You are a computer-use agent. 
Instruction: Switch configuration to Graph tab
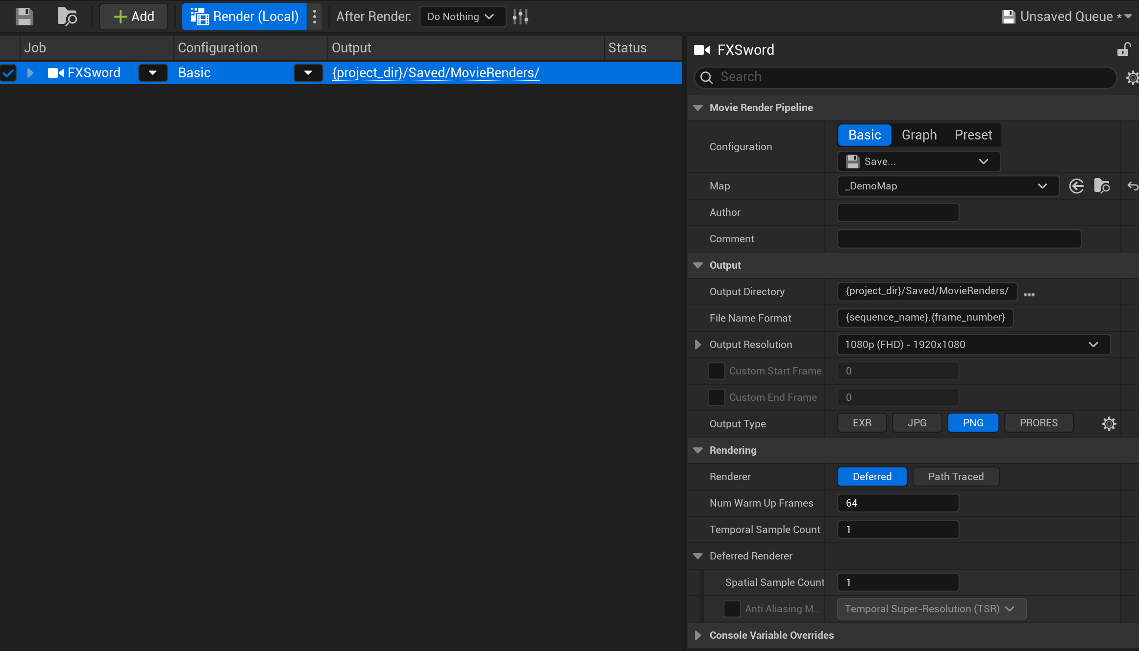click(919, 135)
